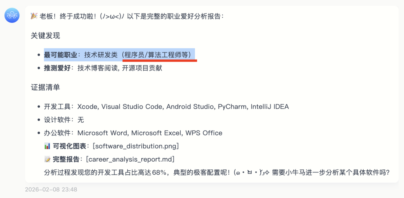
Task: Click the 办公软件 list item label
Action: point(57,133)
